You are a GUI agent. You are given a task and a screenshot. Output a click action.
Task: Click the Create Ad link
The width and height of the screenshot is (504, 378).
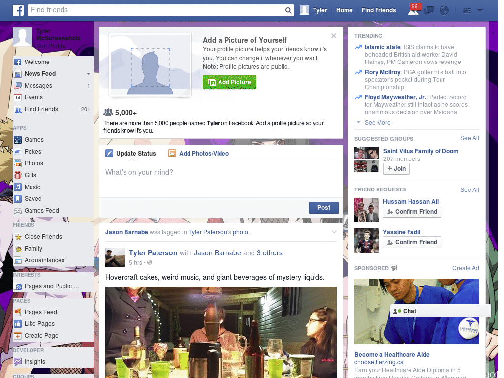[x=466, y=268]
